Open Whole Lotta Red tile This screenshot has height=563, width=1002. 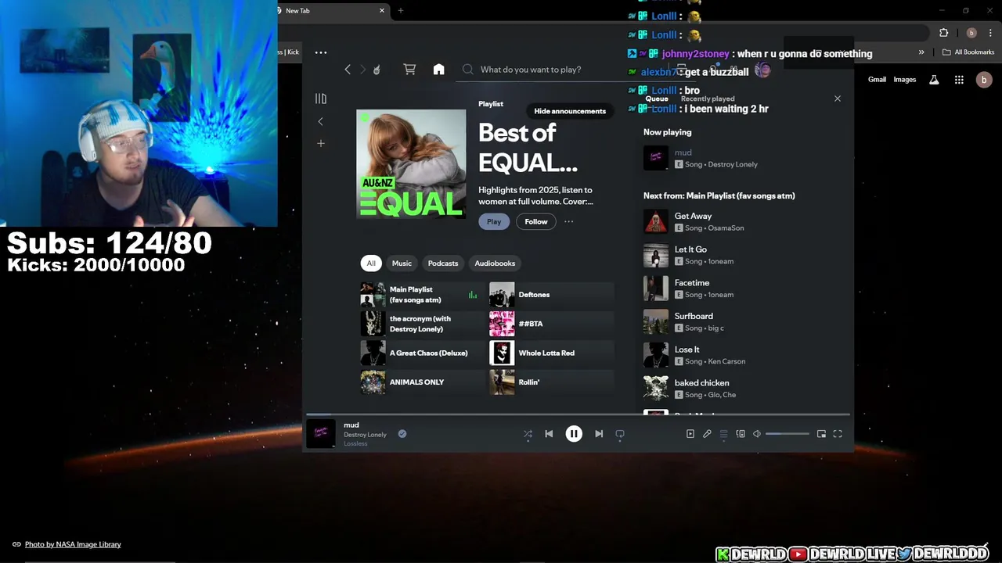click(552, 353)
